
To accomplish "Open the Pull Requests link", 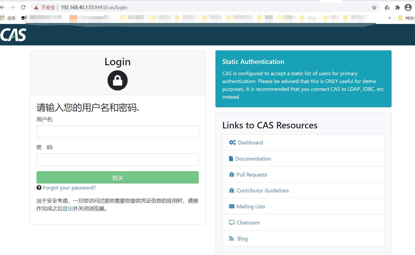I will [x=252, y=175].
